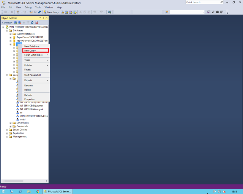Select the sa login

click(x=21, y=113)
